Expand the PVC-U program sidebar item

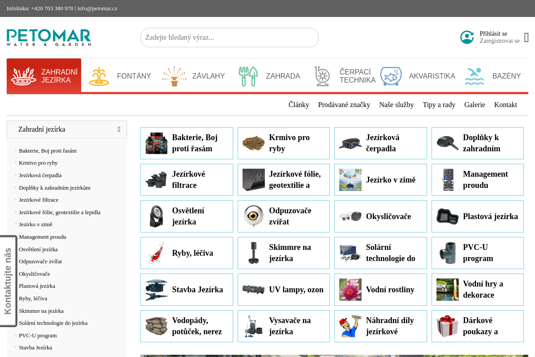(16, 335)
